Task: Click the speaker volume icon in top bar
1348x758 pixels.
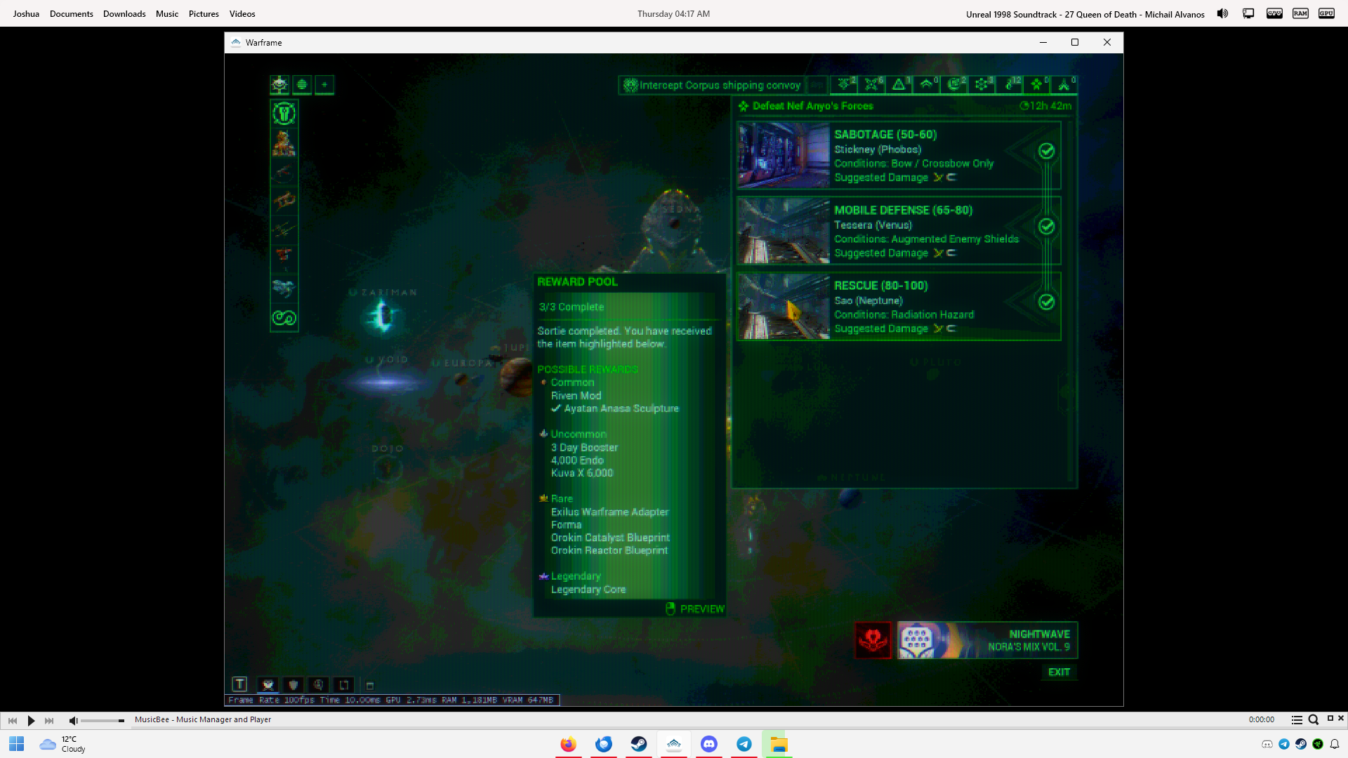Action: [1222, 13]
